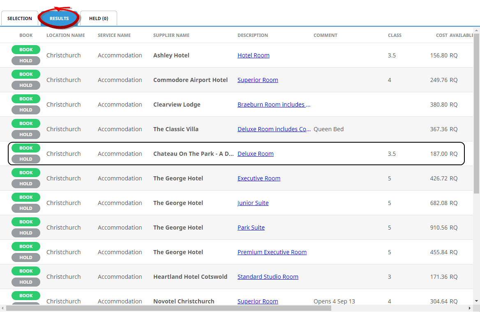Click the 910.56 cost value

[438, 228]
